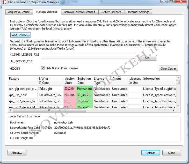Viewport: 189px width, 164px height.
Task: Click the Xilinx logo icon in title bar
Action: (4, 2)
